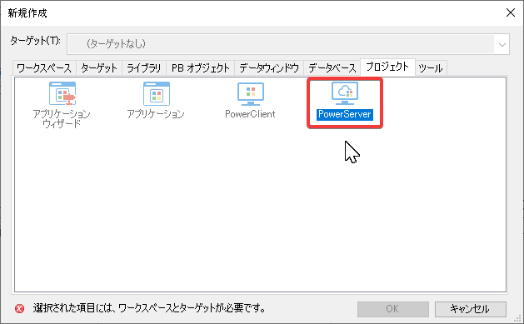The image size is (524, 324).
Task: Close the 新規作成 dialog
Action: pyautogui.click(x=511, y=12)
